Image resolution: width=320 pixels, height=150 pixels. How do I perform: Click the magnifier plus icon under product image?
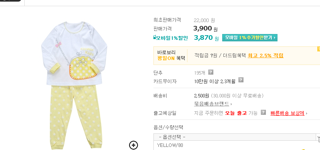(x=133, y=145)
